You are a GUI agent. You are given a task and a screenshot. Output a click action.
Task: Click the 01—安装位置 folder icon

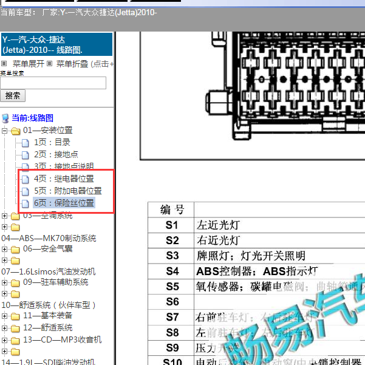[x=15, y=131]
